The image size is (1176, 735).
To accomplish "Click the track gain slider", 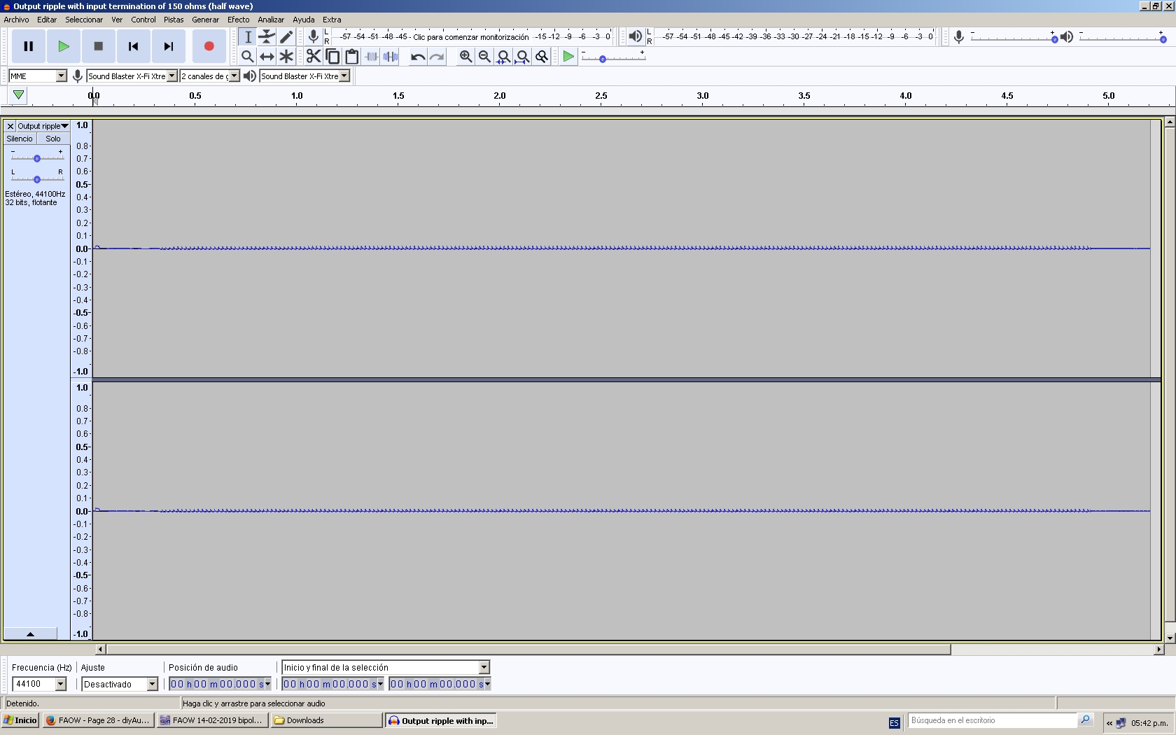I will click(x=37, y=158).
